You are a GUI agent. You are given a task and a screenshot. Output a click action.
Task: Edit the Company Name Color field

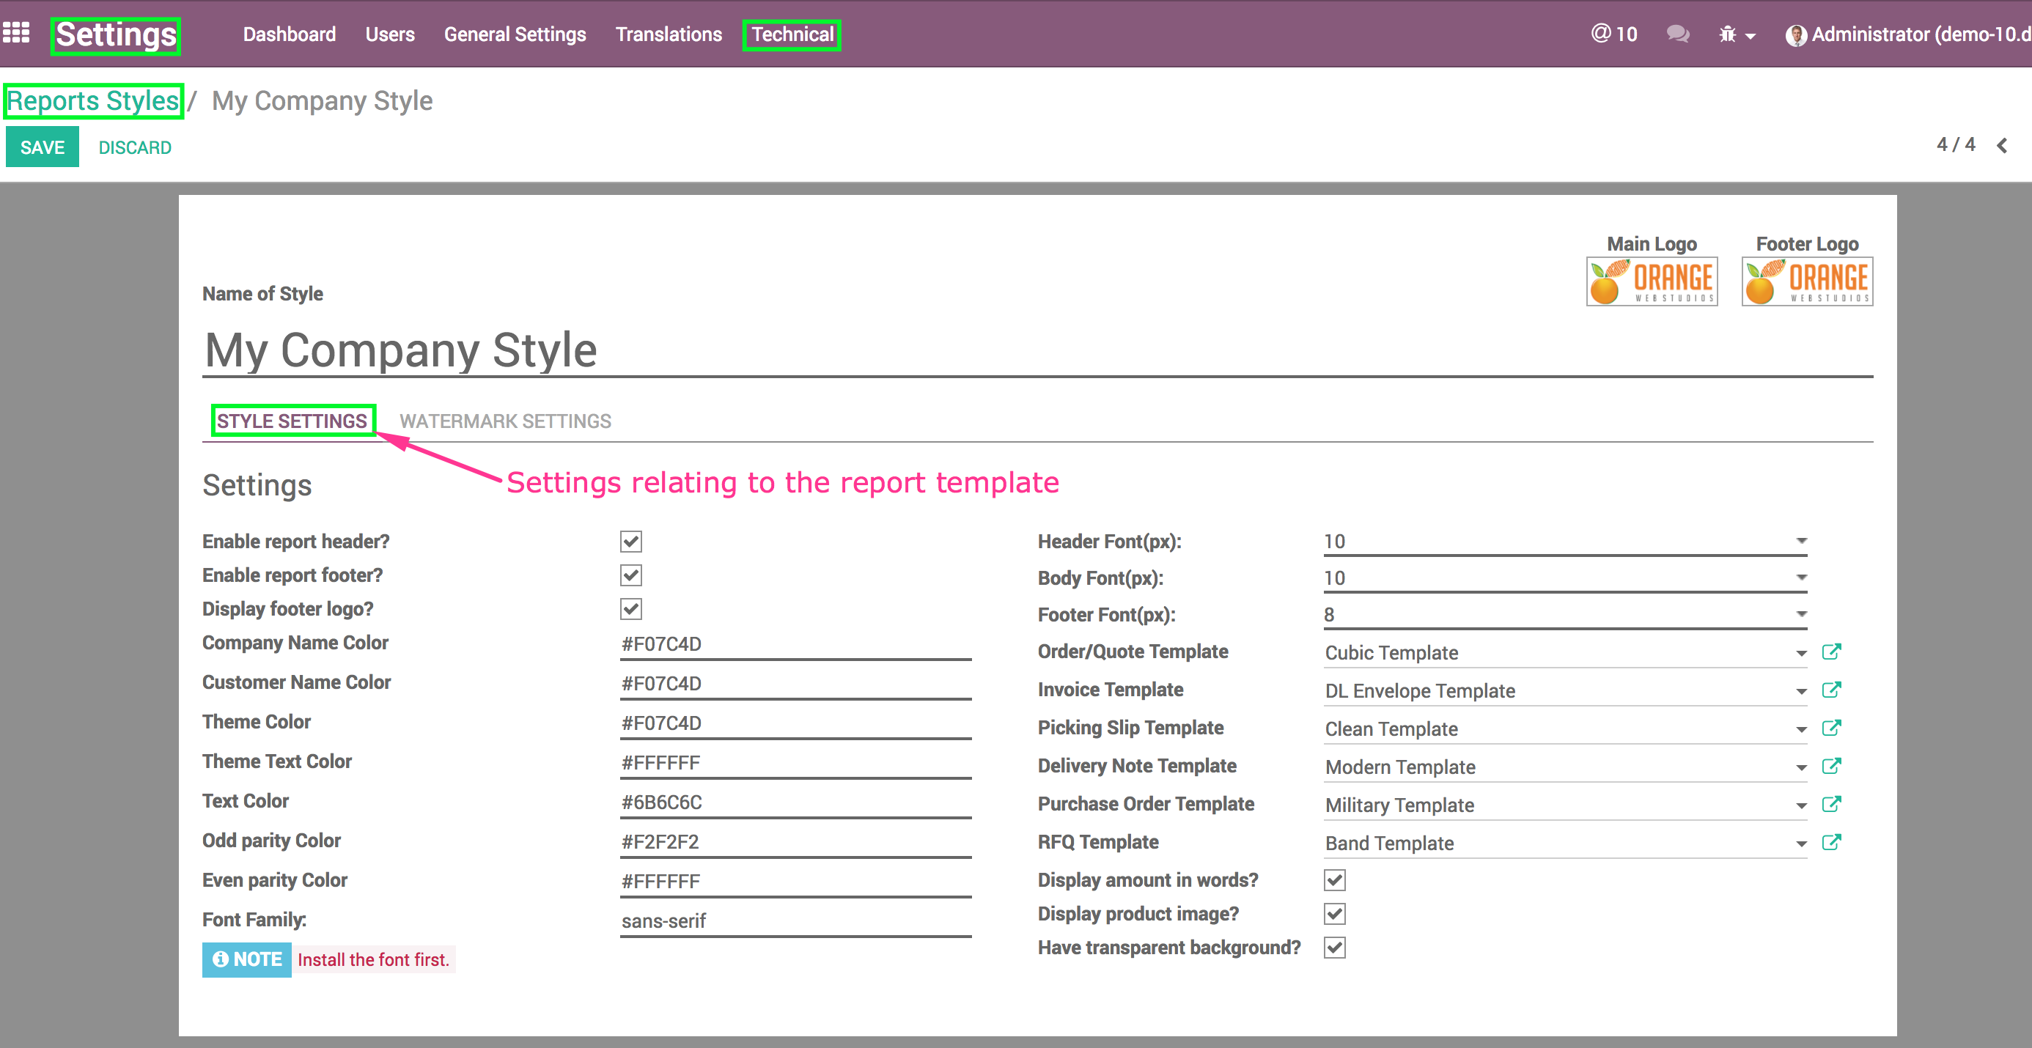tap(795, 644)
